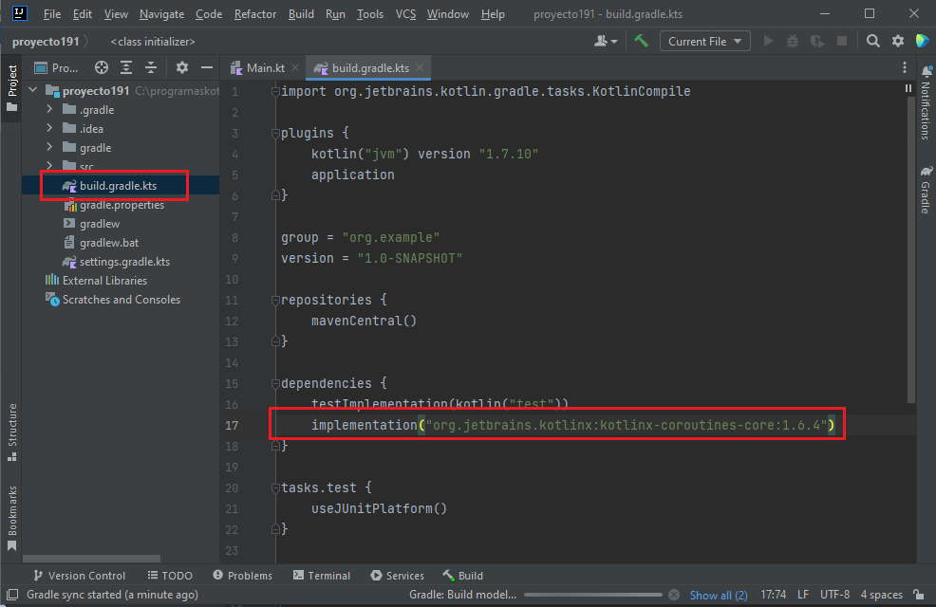Open the Refactor menu

tap(255, 13)
